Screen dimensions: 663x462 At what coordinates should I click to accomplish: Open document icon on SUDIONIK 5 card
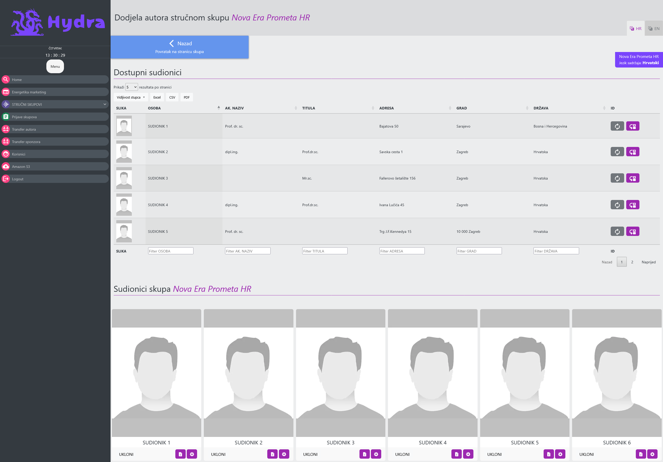coord(549,454)
